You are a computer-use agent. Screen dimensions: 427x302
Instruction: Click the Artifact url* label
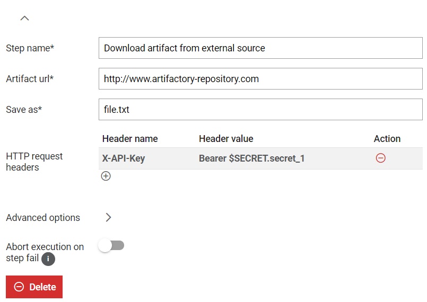click(x=30, y=79)
